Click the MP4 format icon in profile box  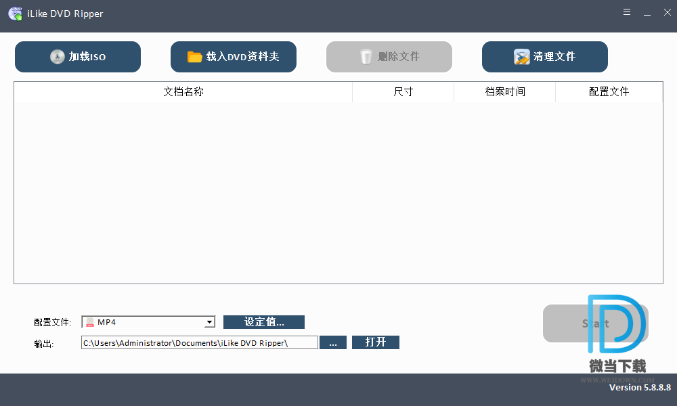pyautogui.click(x=89, y=323)
